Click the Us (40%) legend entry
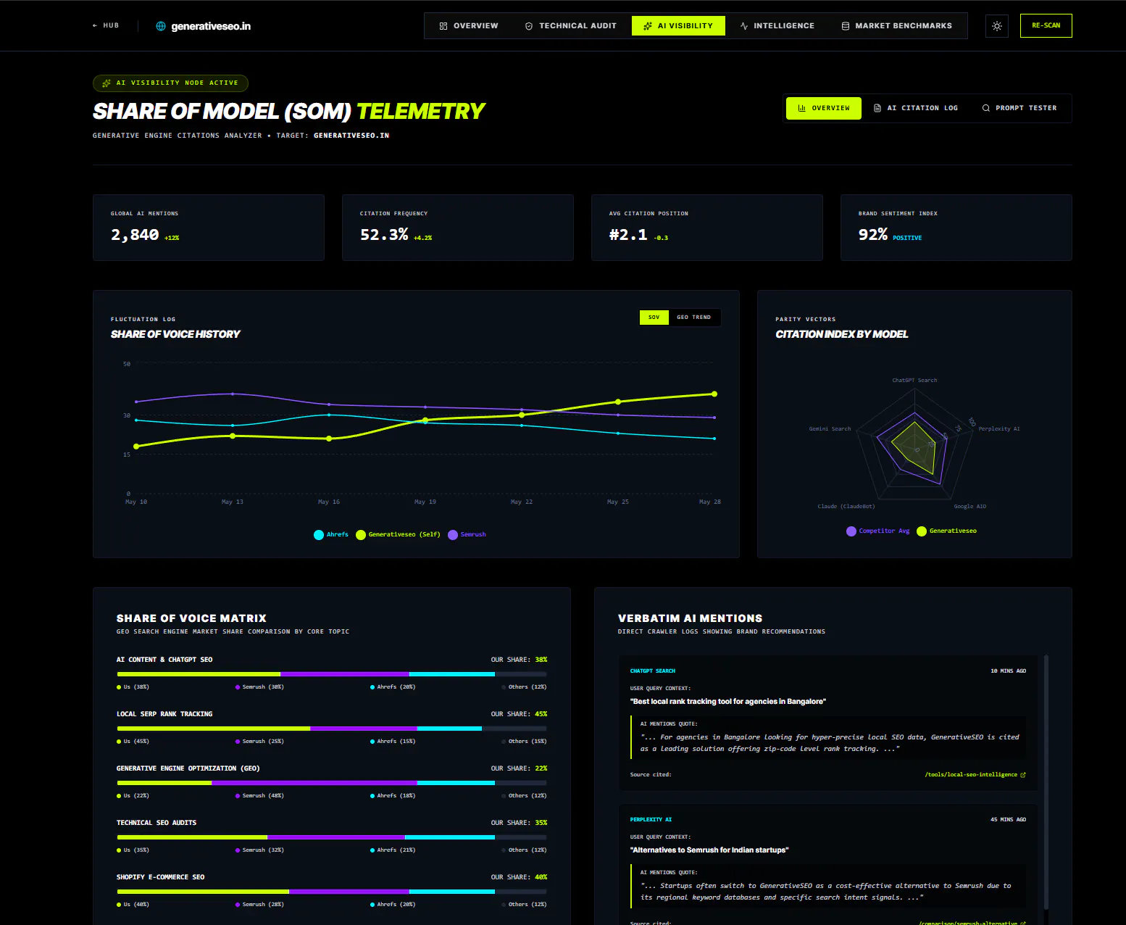Image resolution: width=1126 pixels, height=925 pixels. [x=133, y=905]
